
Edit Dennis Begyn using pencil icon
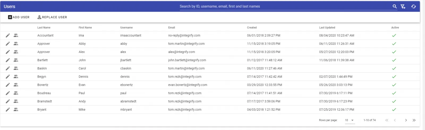pos(8,76)
